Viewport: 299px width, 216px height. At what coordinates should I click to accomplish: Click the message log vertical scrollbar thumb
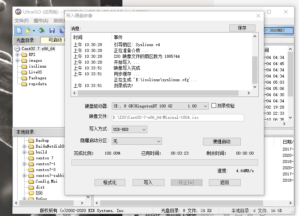255,70
